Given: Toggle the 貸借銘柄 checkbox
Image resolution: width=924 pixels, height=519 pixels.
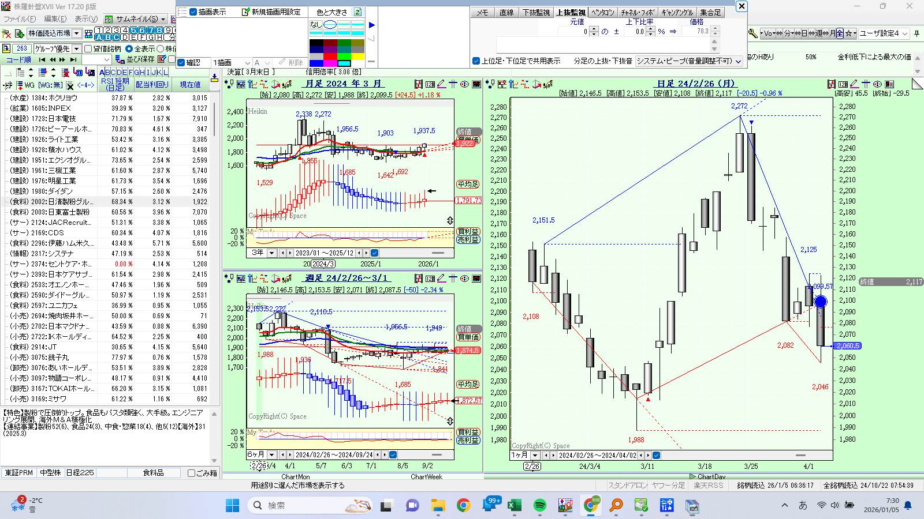Looking at the screenshot, I should [x=88, y=49].
